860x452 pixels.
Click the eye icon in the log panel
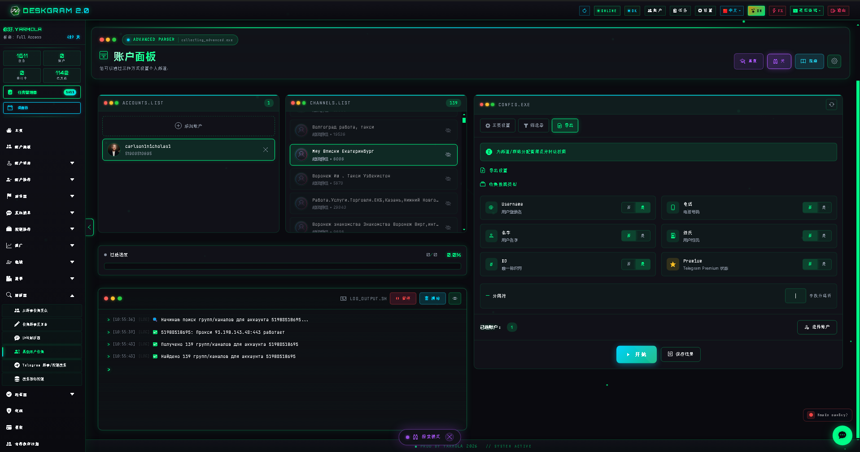455,298
